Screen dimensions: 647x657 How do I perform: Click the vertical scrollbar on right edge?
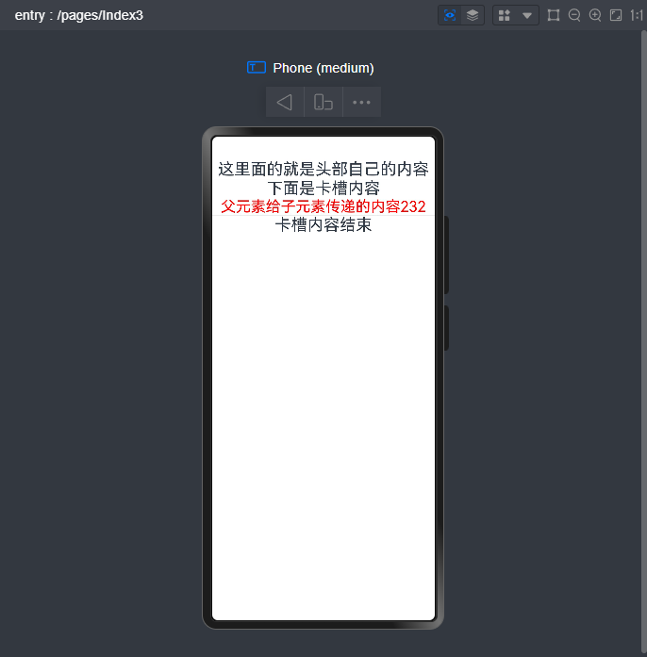tap(644, 341)
